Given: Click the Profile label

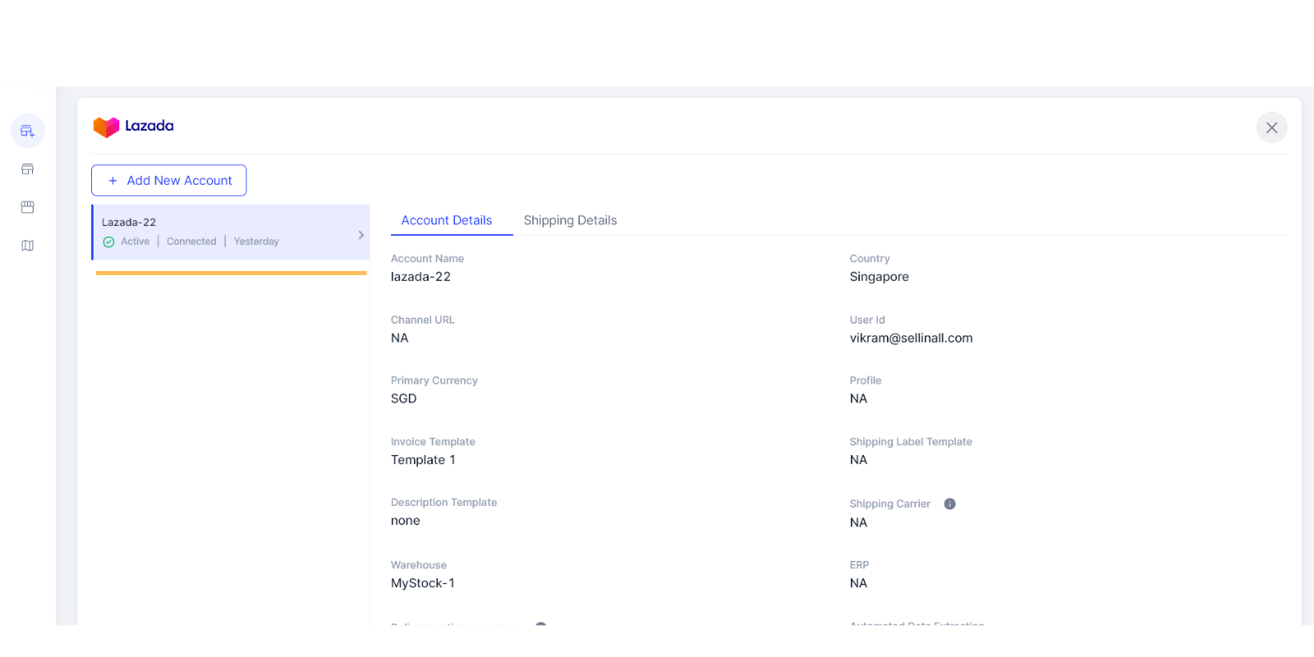Looking at the screenshot, I should click(866, 380).
